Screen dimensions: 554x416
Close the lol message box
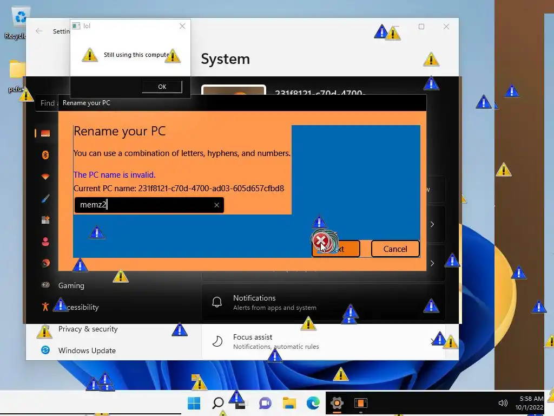(x=182, y=26)
